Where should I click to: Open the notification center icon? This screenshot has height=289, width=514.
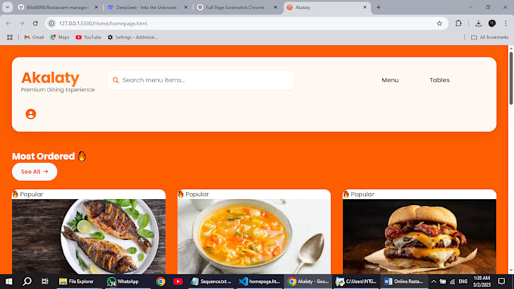[x=502, y=281]
